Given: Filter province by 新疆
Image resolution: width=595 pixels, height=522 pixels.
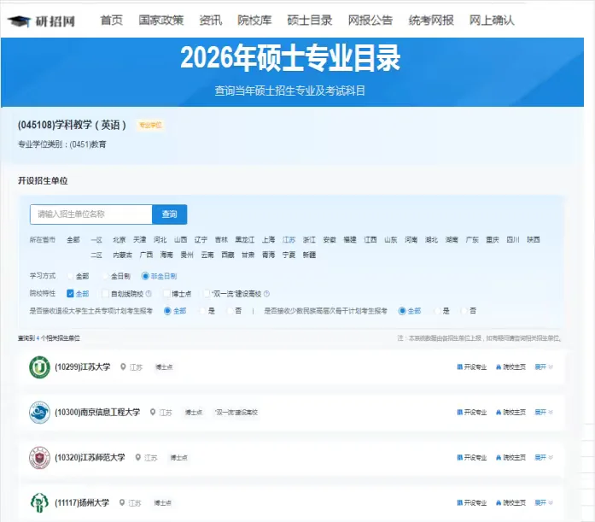Looking at the screenshot, I should [309, 255].
